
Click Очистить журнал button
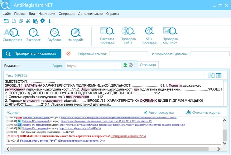pos(203,112)
